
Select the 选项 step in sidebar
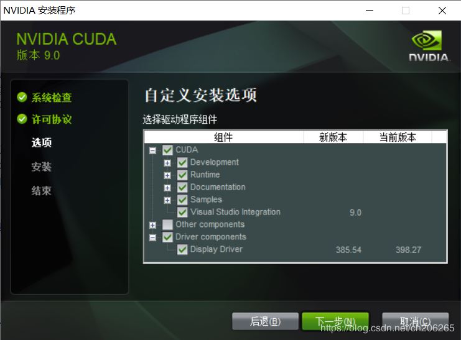(42, 142)
